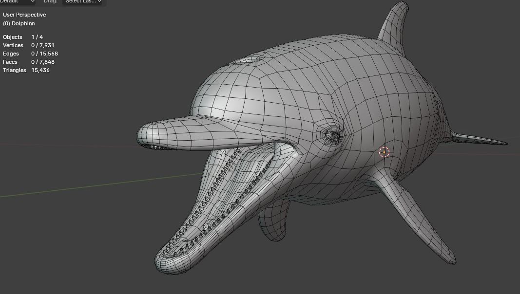
Task: Click the Vertices '0 / 7,931' statistic
Action: [x=43, y=45]
